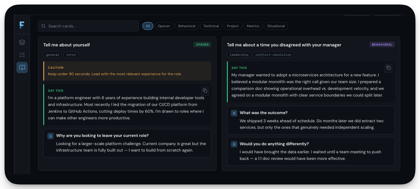Screen dimensions: 420x189
Task: Open the stacked layers sidebar icon
Action: click(22, 42)
